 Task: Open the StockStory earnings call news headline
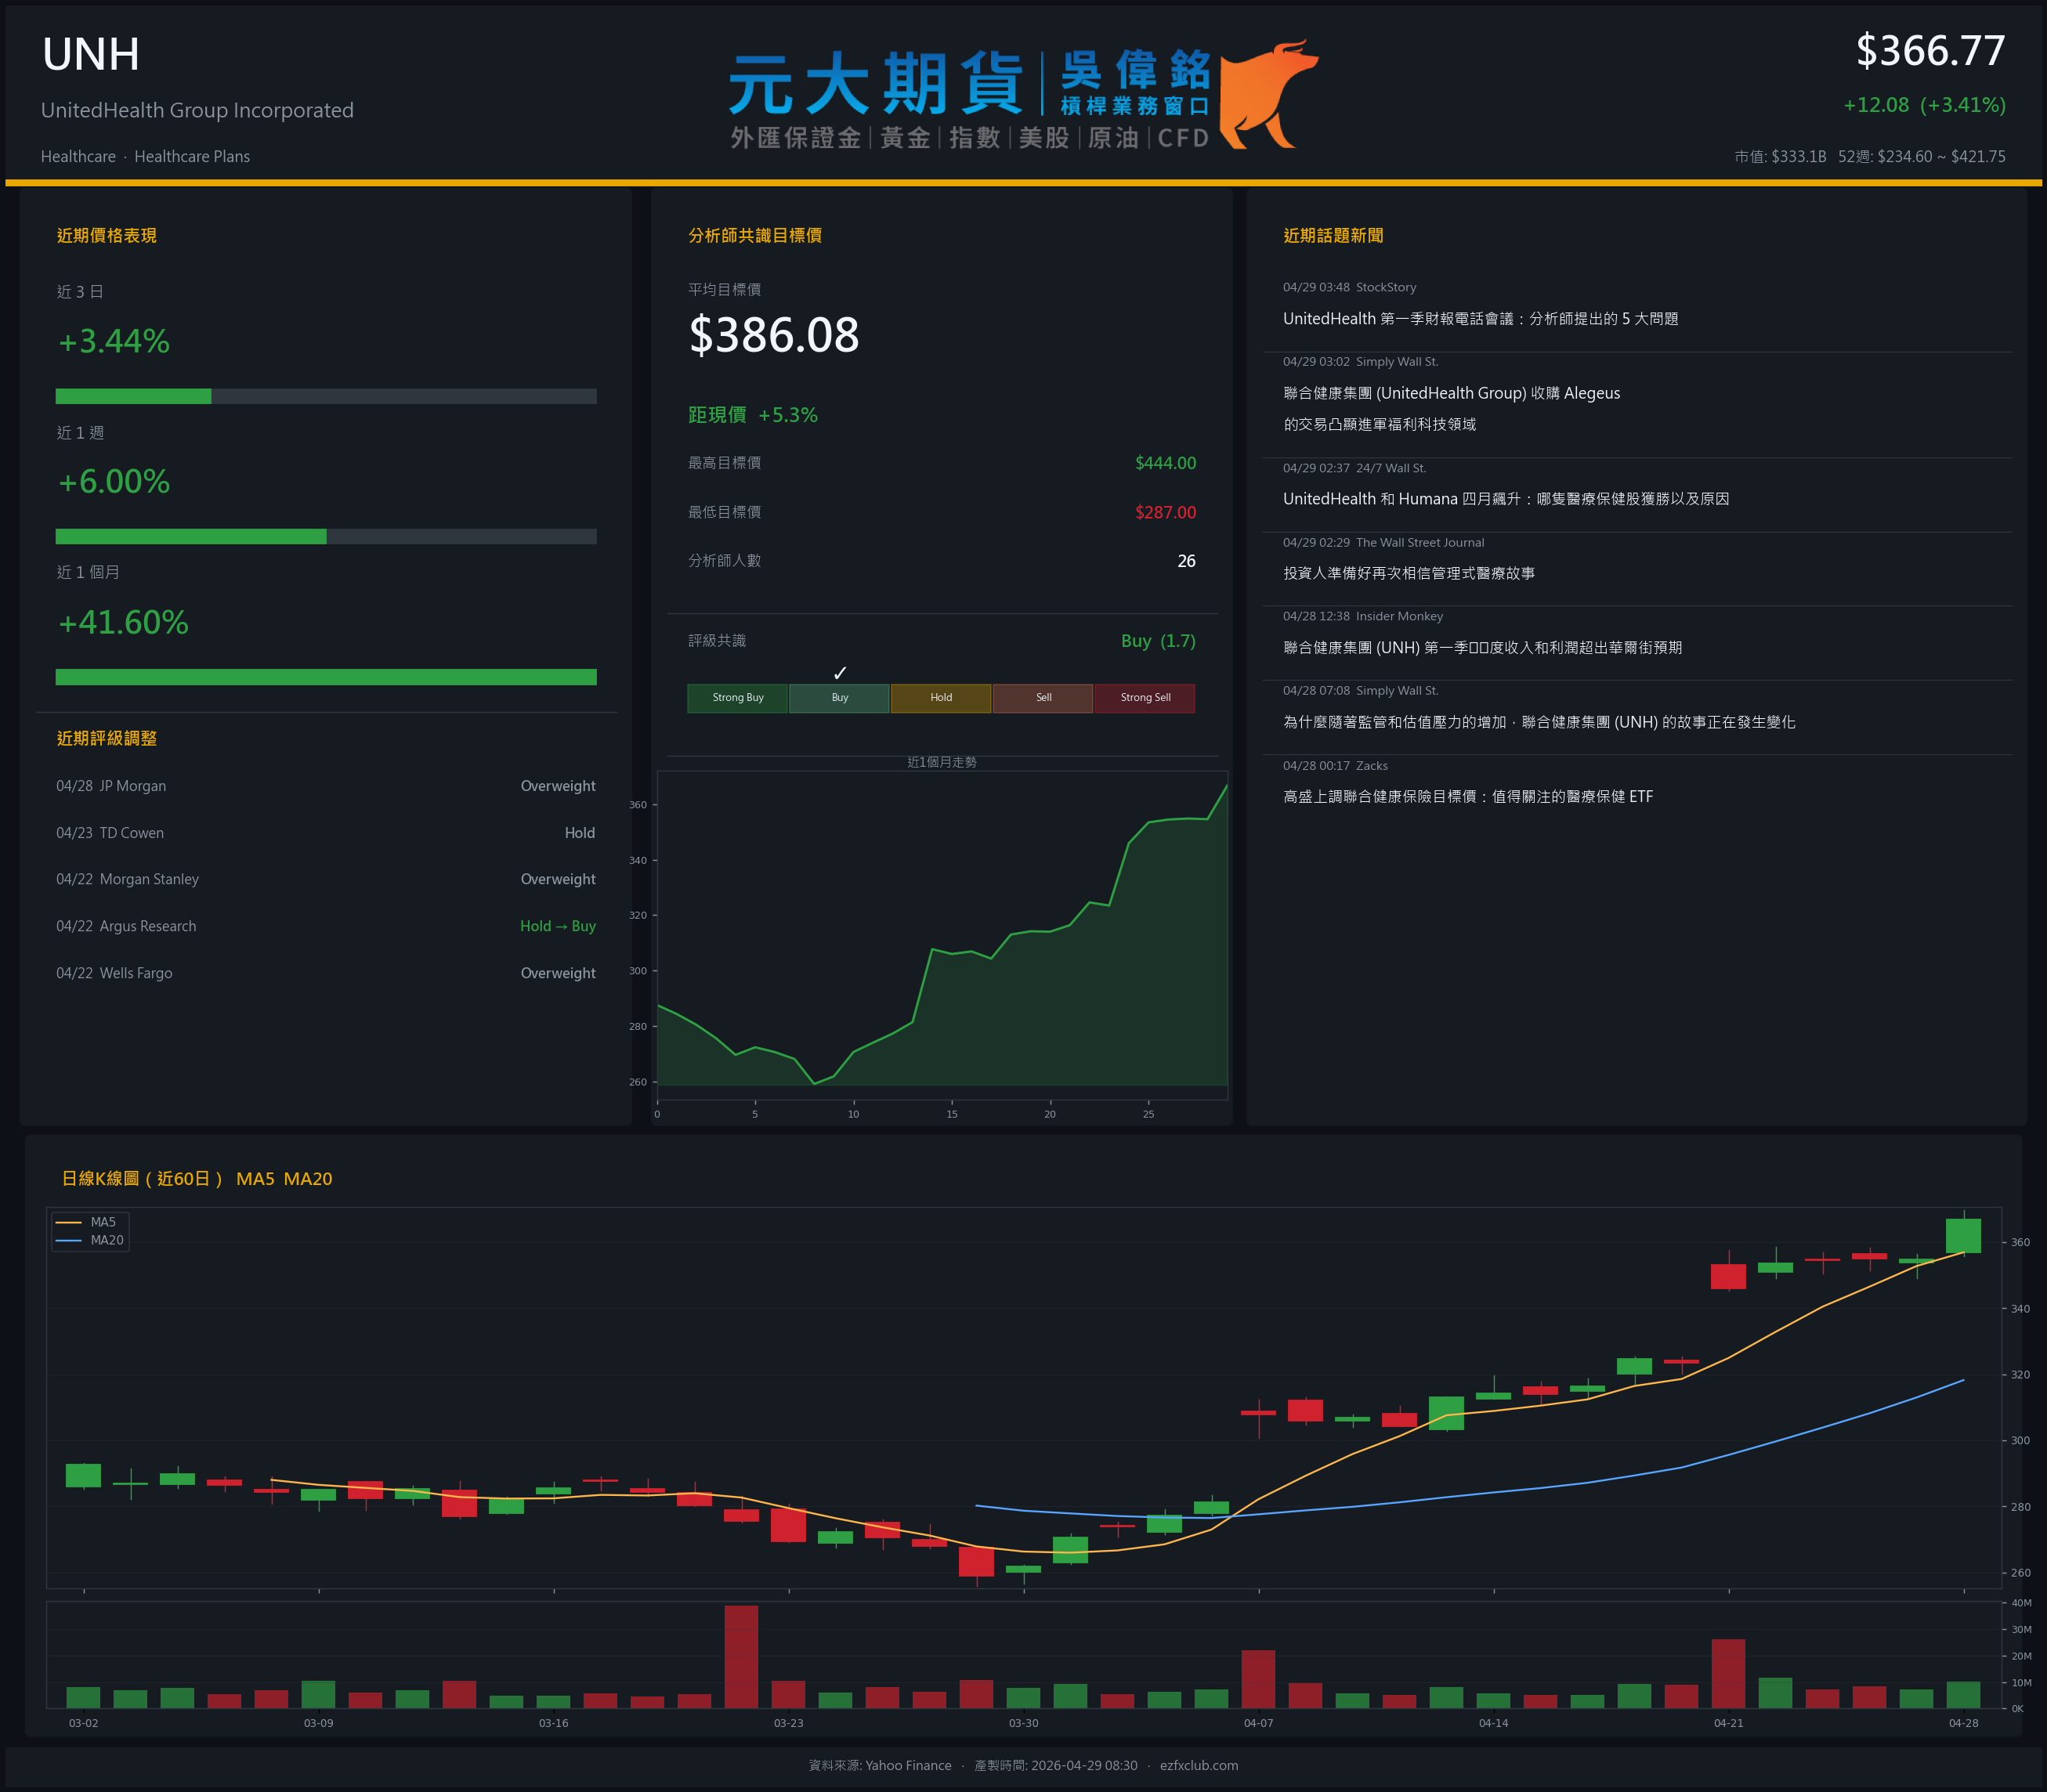point(1480,319)
